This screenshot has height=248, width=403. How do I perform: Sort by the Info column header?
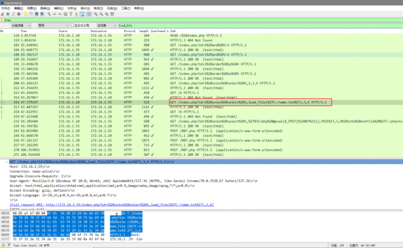[173, 31]
